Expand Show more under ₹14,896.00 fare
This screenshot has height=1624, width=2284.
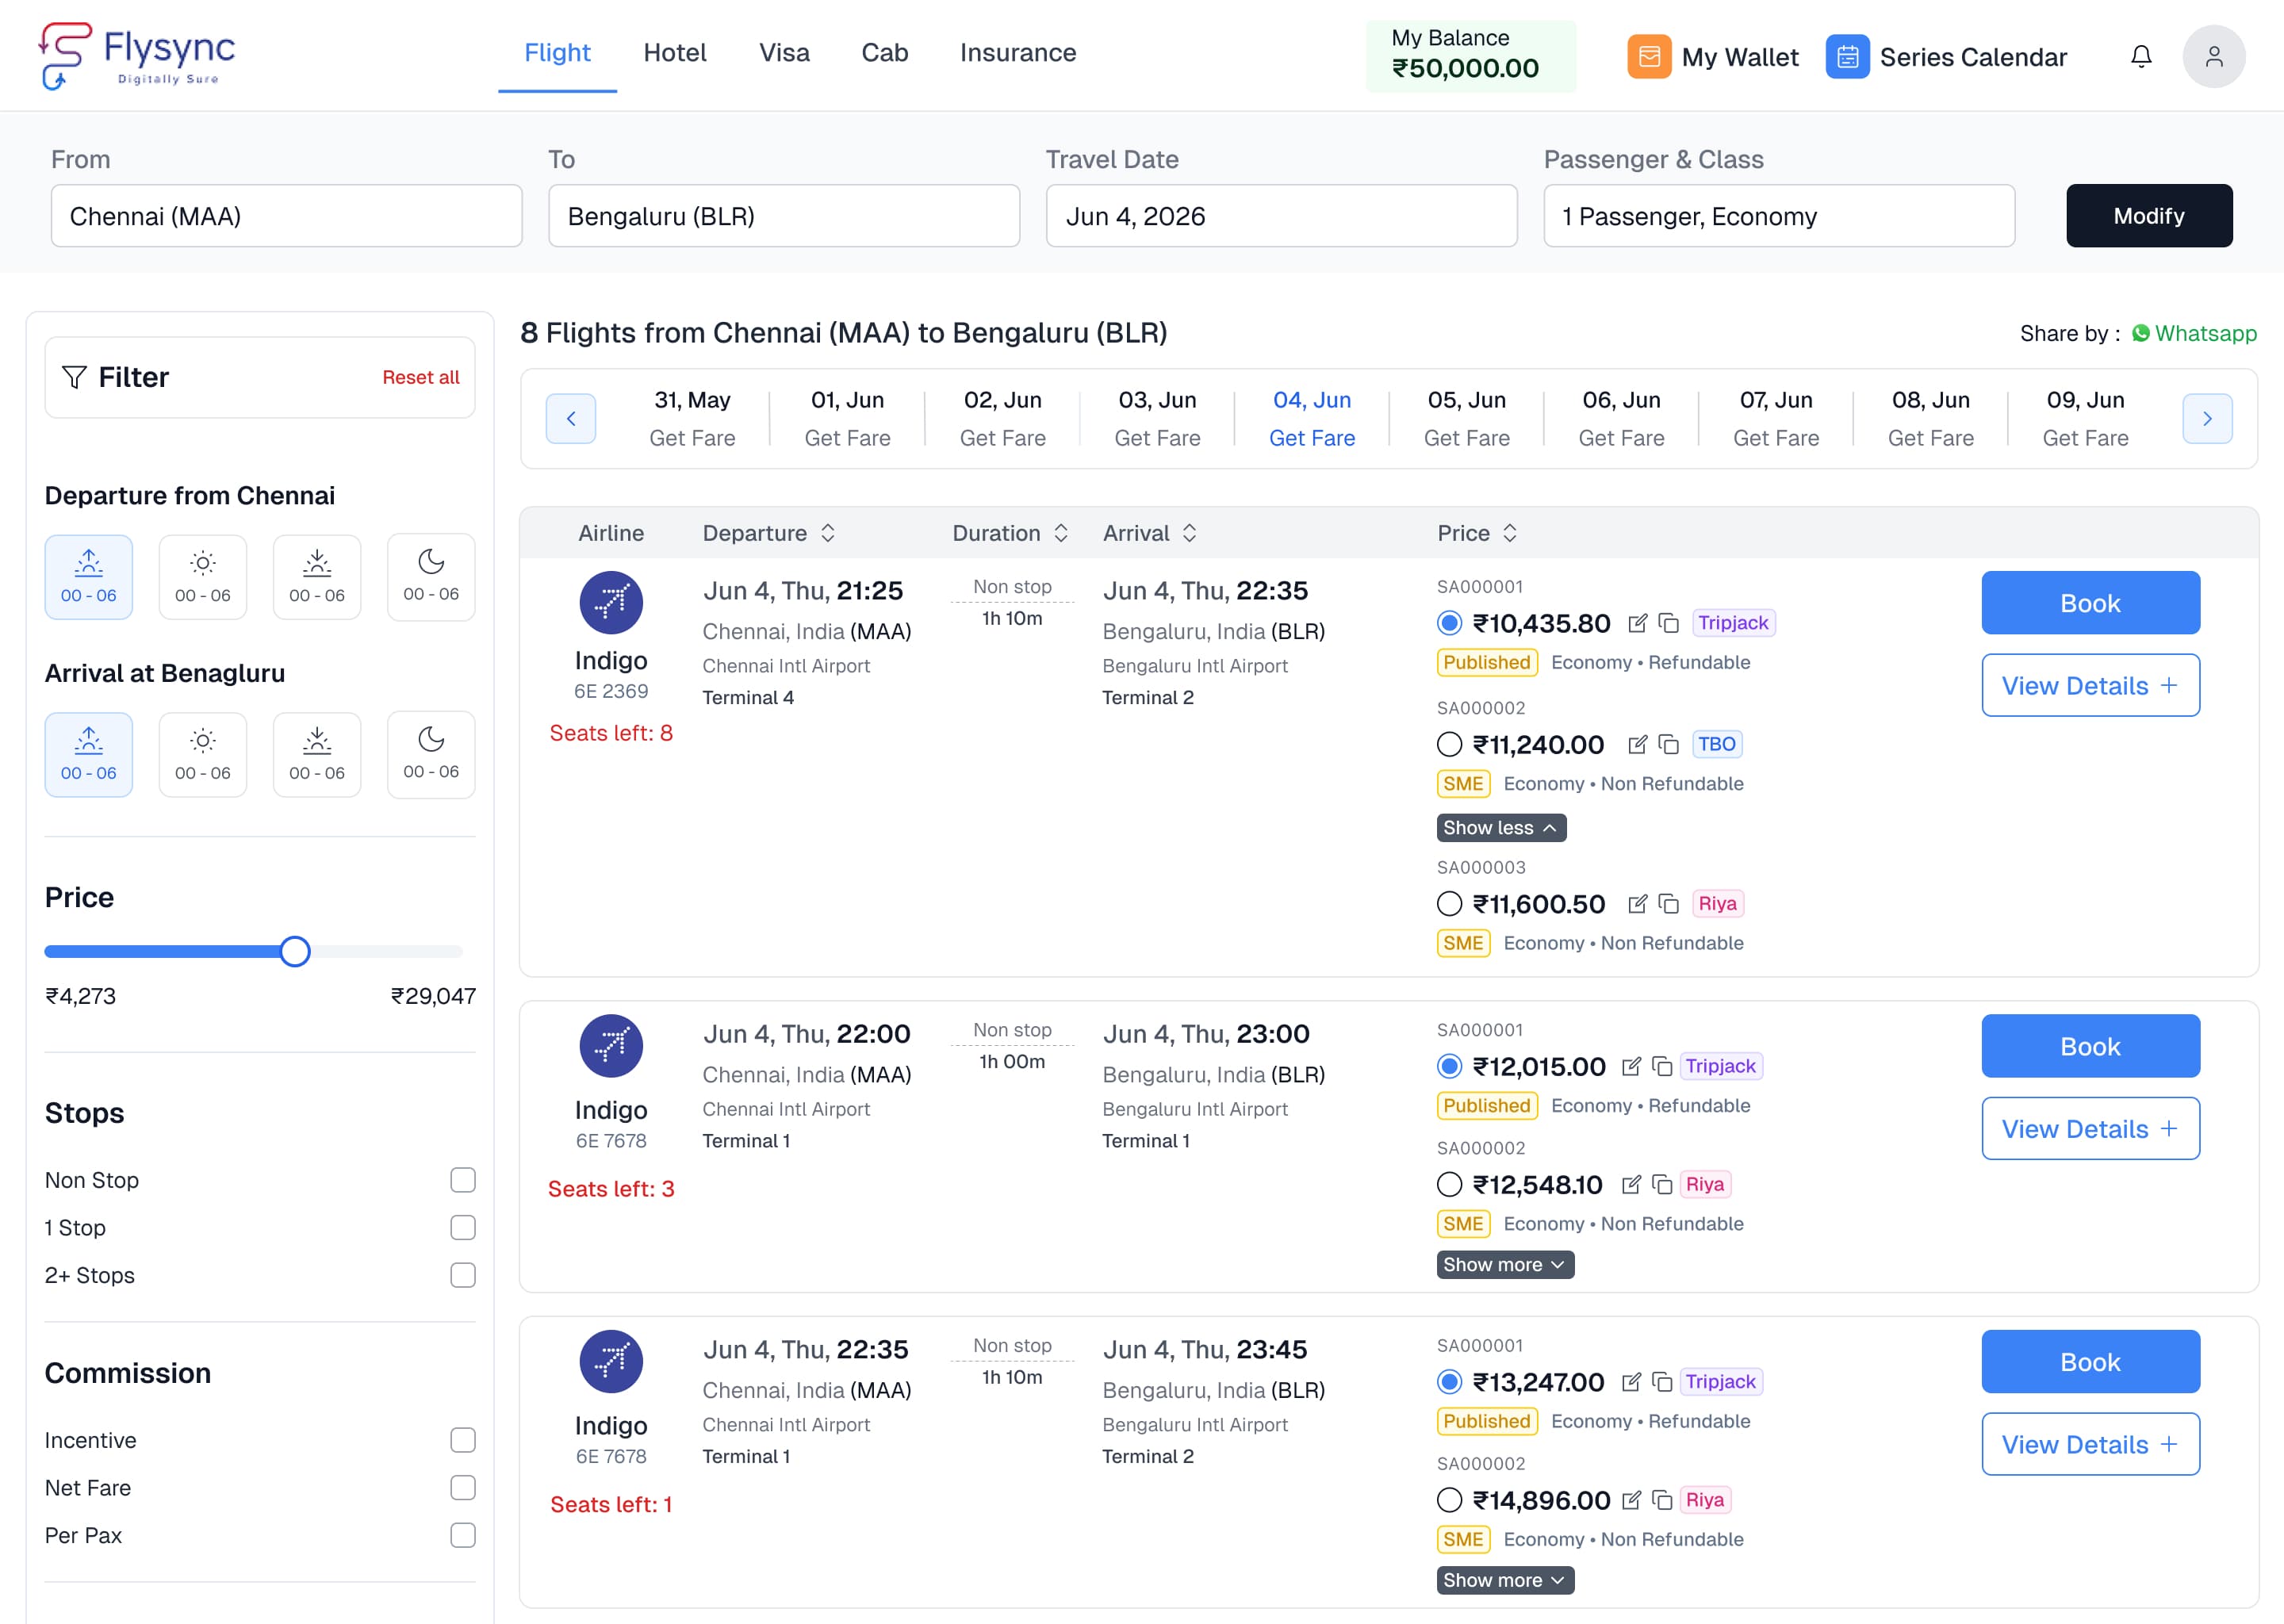[1505, 1580]
